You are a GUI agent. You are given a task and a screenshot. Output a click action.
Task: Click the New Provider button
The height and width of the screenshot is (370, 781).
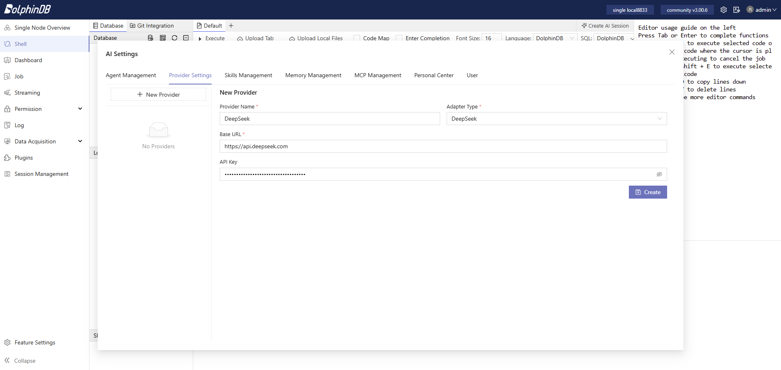(159, 95)
